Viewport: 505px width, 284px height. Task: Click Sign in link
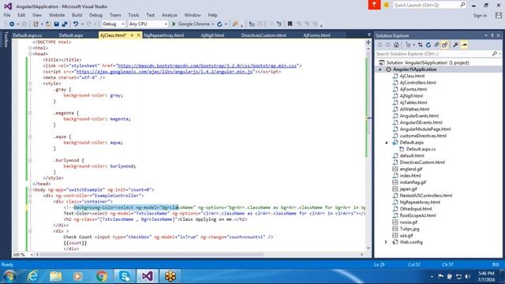pyautogui.click(x=480, y=16)
